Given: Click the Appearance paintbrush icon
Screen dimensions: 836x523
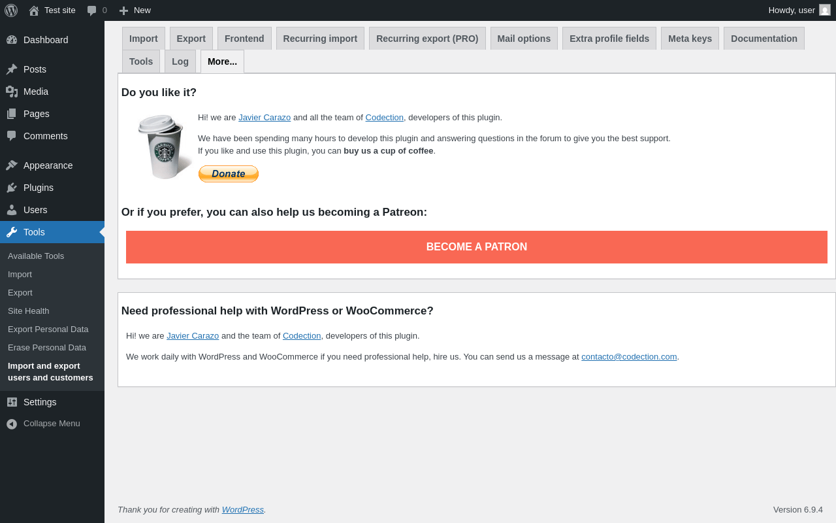Looking at the screenshot, I should coord(12,165).
